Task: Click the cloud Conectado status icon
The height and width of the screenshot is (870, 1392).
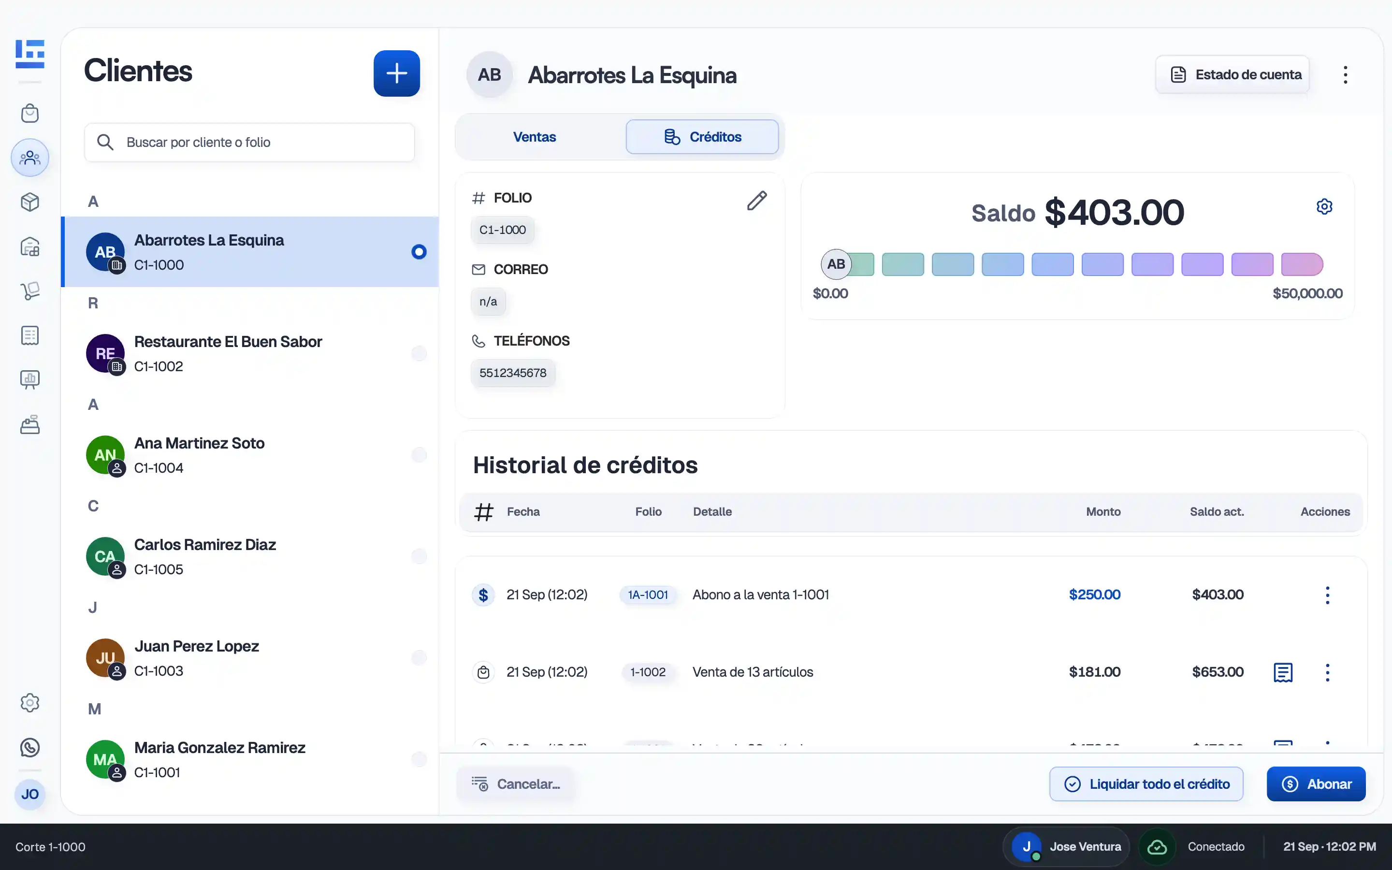Action: (1157, 847)
